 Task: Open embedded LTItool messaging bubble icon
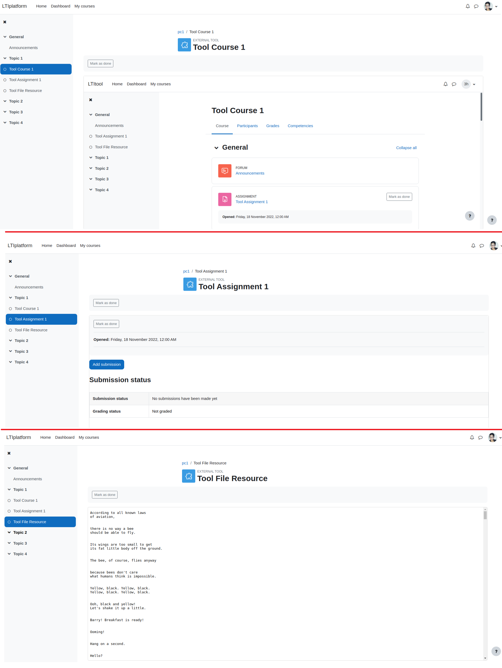pos(454,84)
